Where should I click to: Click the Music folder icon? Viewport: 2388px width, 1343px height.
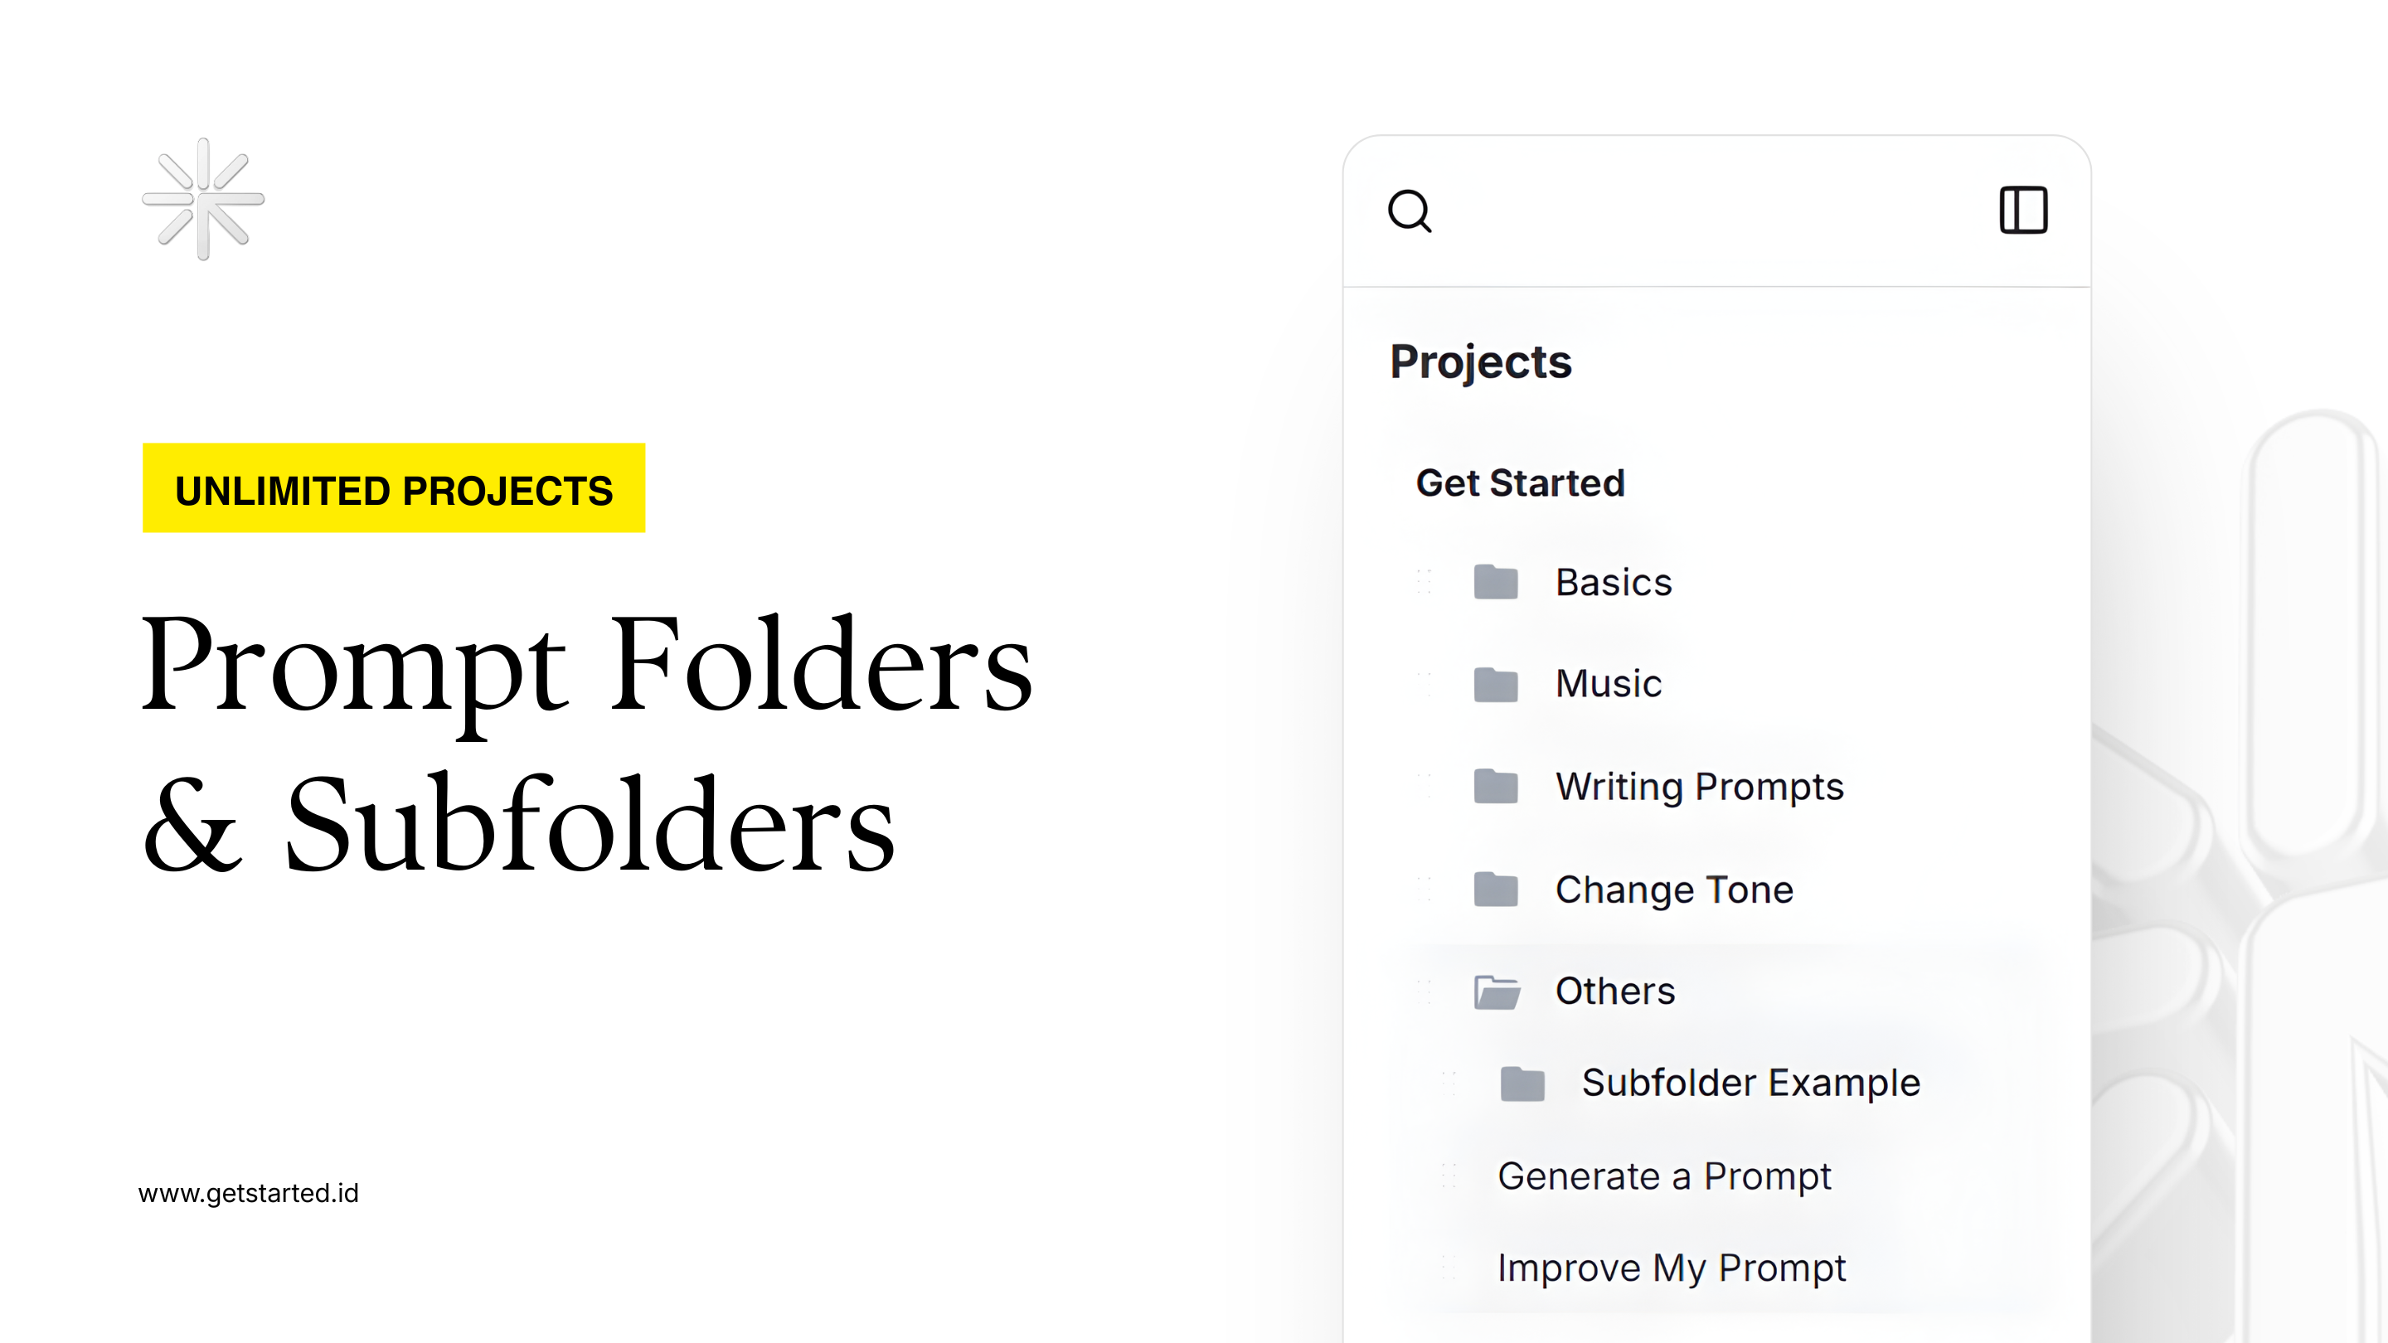[1495, 684]
